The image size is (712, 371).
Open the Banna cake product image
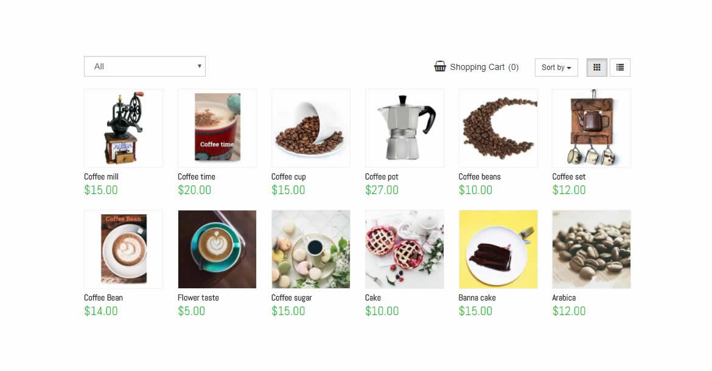coord(498,249)
